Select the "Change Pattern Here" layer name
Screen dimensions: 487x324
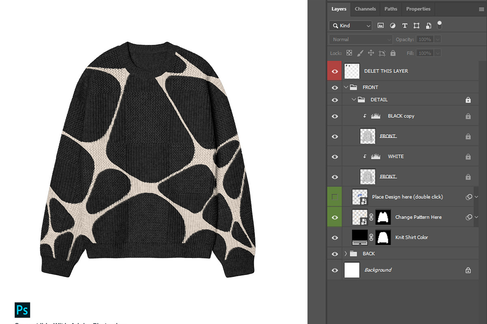click(x=418, y=217)
